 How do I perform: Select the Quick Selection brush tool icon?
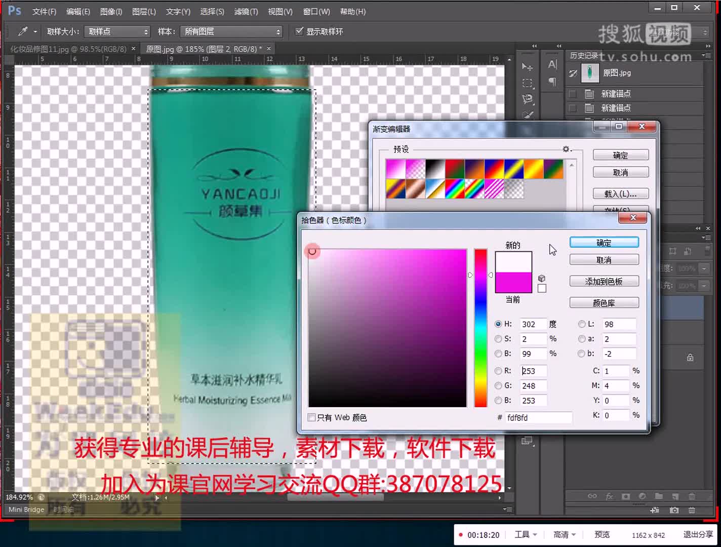527,115
